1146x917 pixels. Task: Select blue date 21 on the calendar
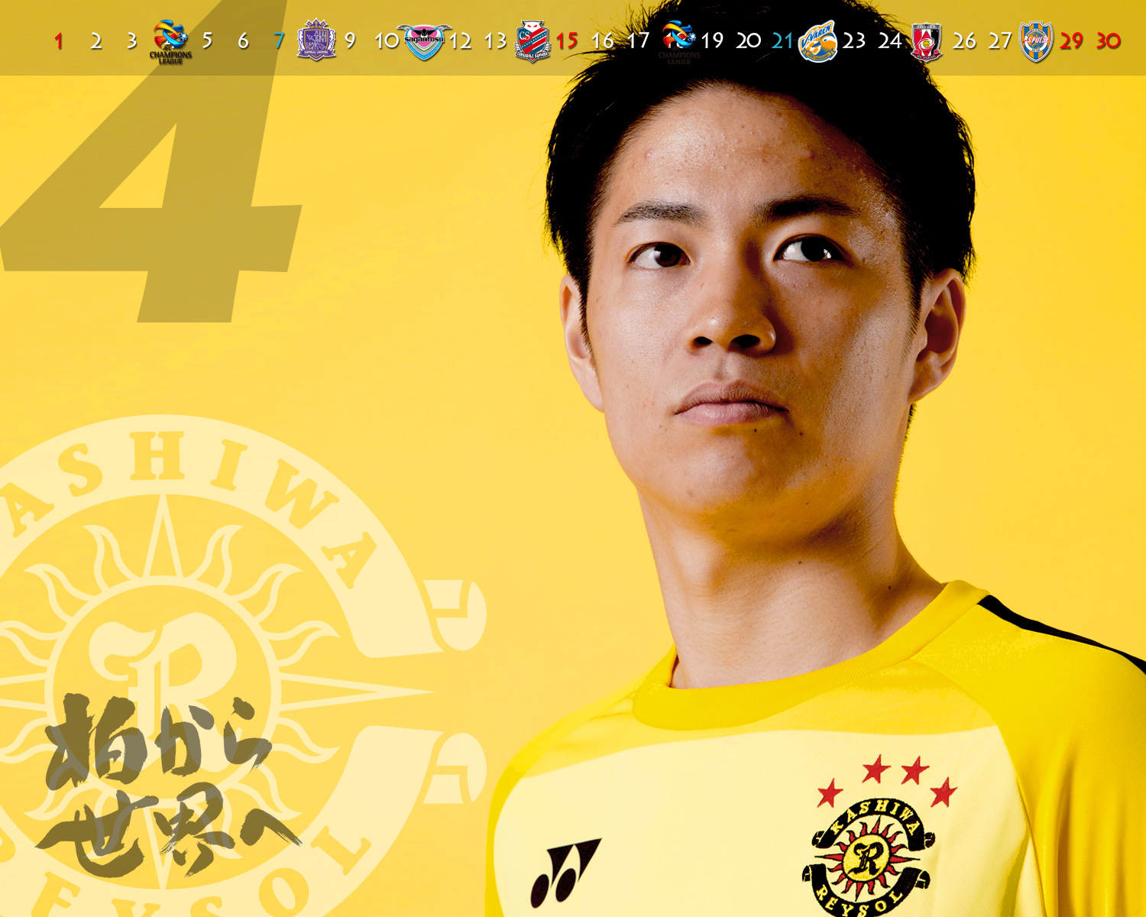(x=782, y=41)
